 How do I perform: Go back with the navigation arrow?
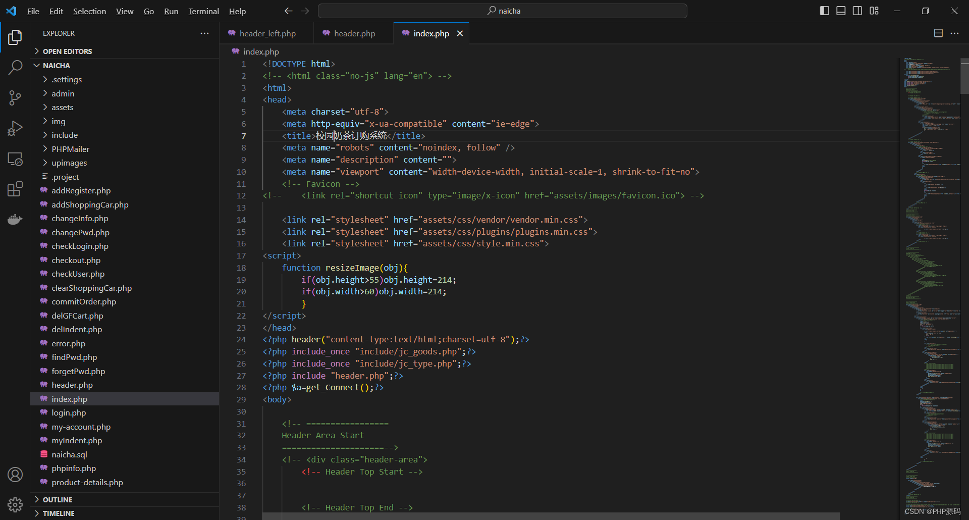[x=288, y=11]
